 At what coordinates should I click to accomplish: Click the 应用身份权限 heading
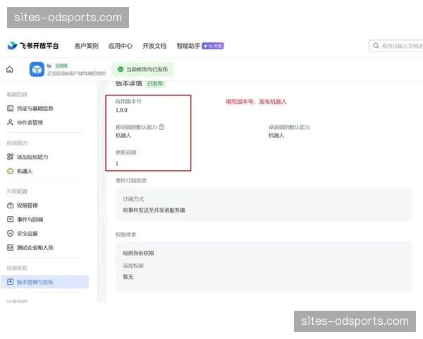tap(138, 254)
